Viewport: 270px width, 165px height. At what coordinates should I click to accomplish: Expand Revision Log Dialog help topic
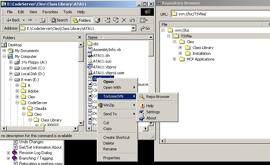8,153
